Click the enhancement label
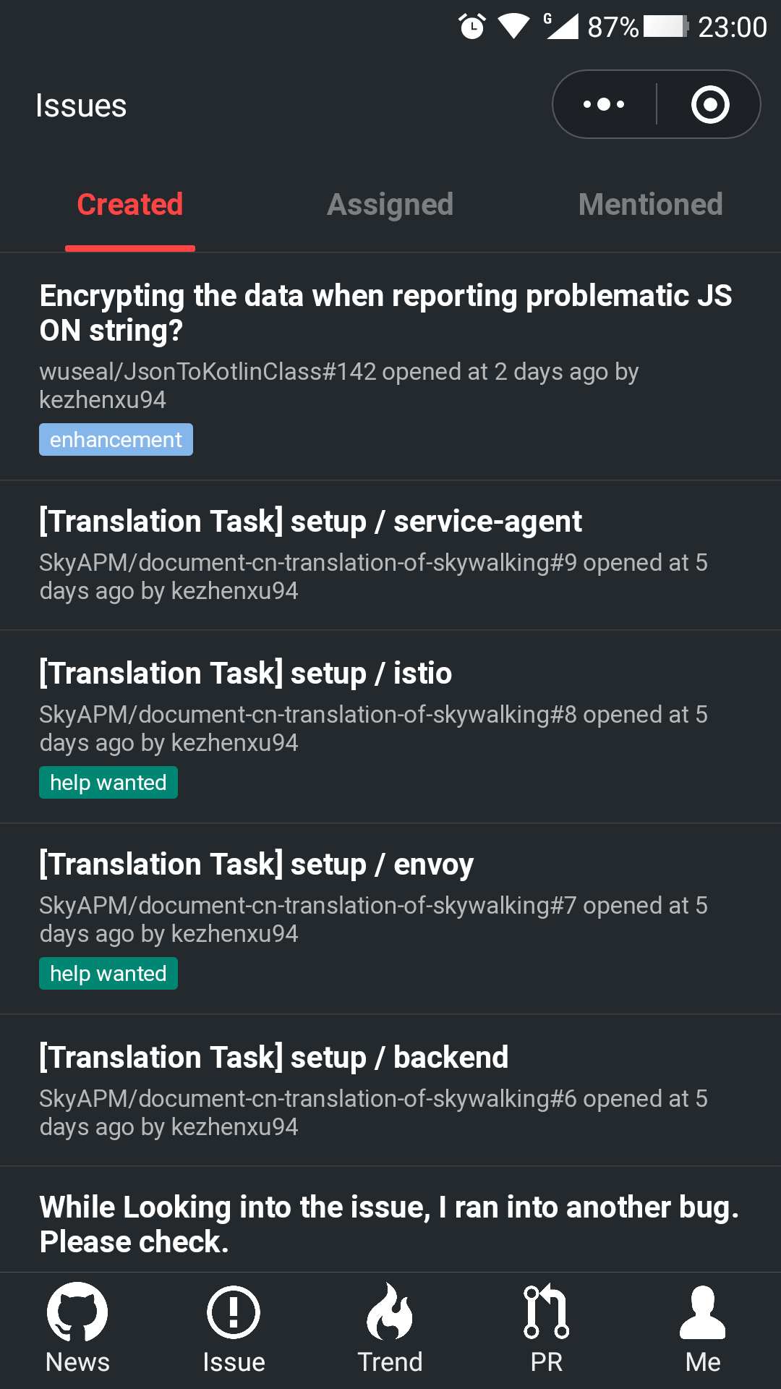Image resolution: width=781 pixels, height=1389 pixels. 116,440
